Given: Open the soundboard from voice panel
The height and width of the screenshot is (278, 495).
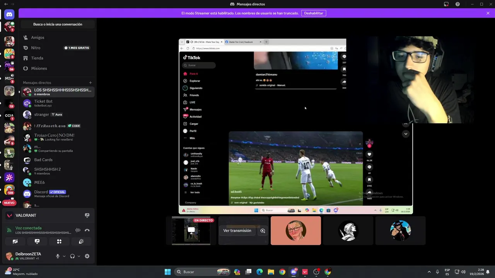Looking at the screenshot, I should coord(81,241).
